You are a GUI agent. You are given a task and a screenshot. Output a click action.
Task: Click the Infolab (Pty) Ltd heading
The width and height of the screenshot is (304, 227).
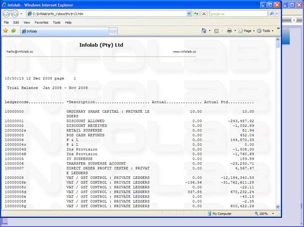[x=101, y=45]
